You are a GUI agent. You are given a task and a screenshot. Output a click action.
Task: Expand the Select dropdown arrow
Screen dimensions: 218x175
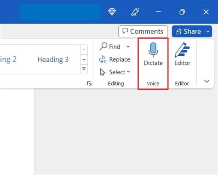coord(128,72)
